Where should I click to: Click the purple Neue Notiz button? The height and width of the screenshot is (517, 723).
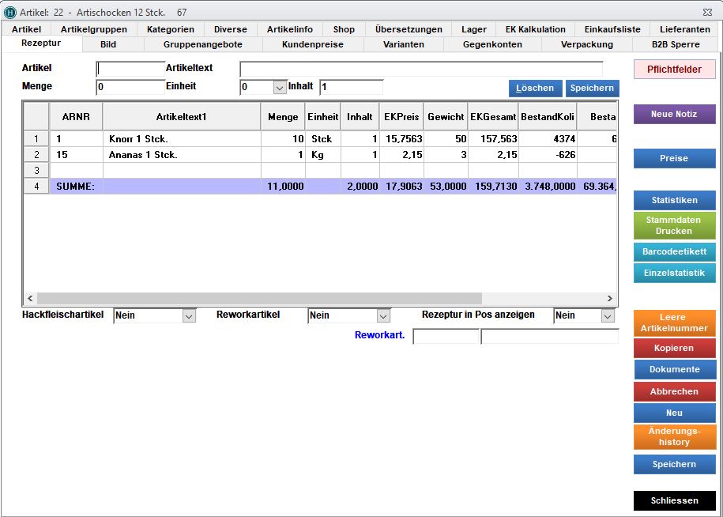click(674, 115)
